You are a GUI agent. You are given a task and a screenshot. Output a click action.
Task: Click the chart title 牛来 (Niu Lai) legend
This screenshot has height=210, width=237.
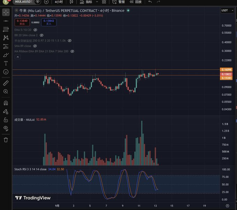coord(72,10)
